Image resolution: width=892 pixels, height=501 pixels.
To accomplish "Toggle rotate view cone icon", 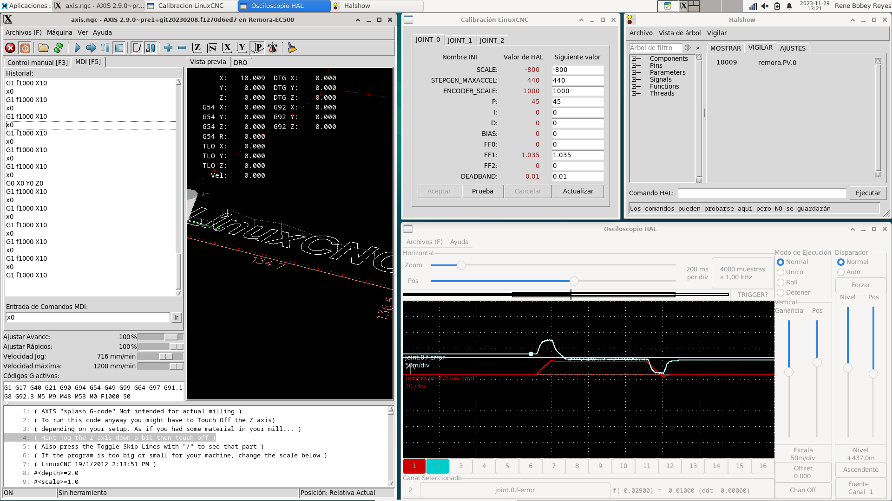I will pos(273,48).
